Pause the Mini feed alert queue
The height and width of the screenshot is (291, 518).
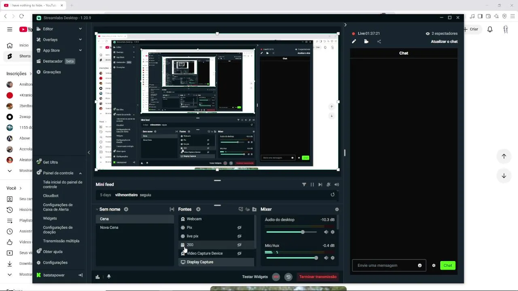pyautogui.click(x=312, y=184)
